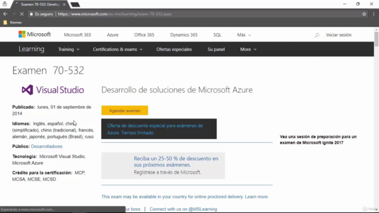Open Dynamics 365 nav item
This screenshot has height=213, width=379.
point(184,35)
